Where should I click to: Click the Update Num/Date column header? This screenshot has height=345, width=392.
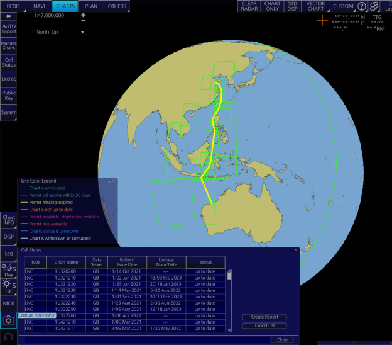point(166,262)
